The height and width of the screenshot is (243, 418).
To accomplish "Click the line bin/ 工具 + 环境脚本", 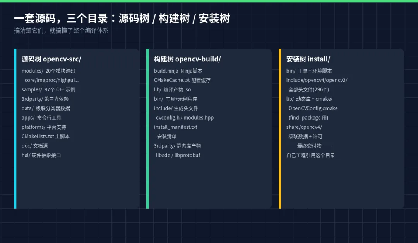I will (309, 71).
